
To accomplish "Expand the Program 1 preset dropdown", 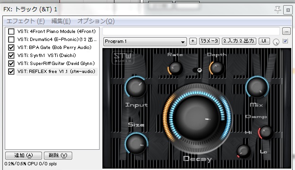I will click(x=145, y=41).
